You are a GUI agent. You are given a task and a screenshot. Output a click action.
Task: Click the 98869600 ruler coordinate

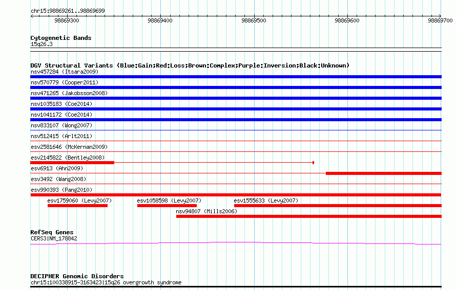[347, 20]
